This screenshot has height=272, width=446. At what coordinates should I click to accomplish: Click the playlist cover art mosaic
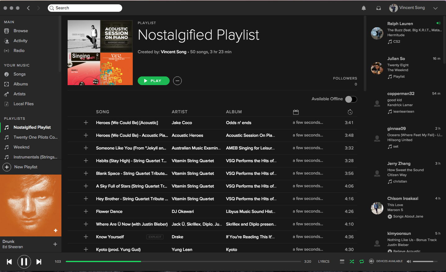[100, 53]
